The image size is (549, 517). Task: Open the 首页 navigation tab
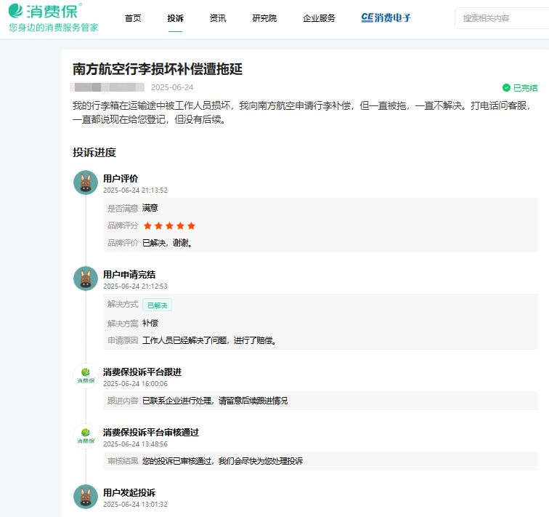point(133,18)
